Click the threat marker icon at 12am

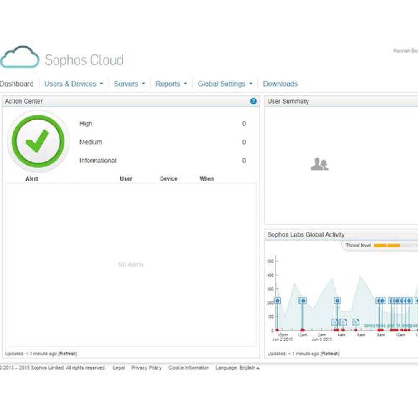pyautogui.click(x=303, y=301)
